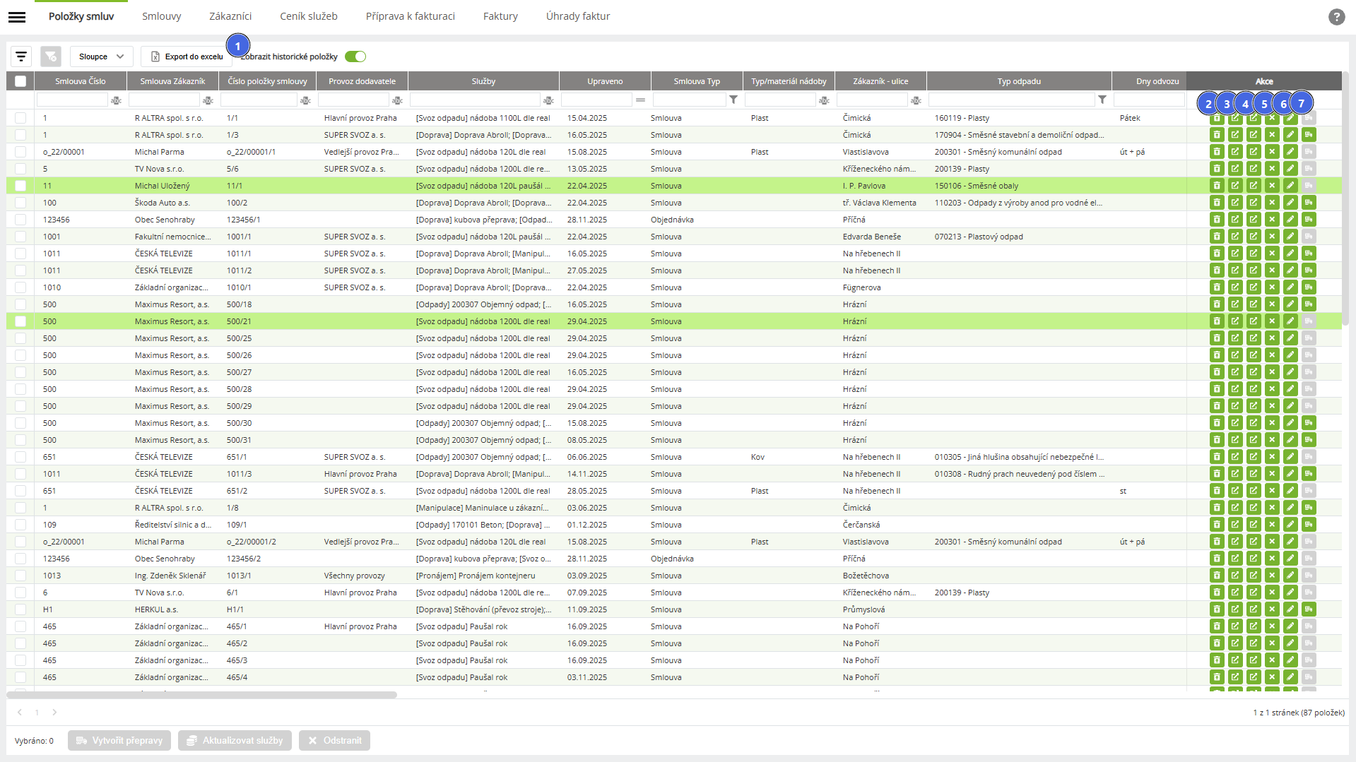Open the hamburger main menu
The height and width of the screenshot is (762, 1356).
tap(17, 17)
